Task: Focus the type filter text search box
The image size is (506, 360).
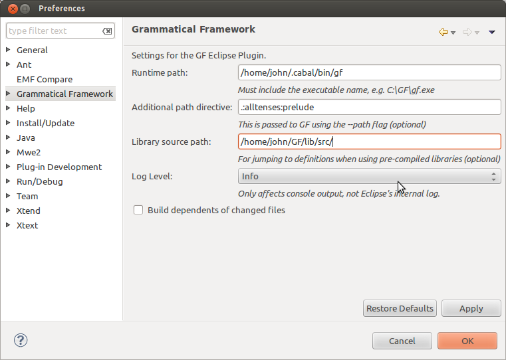Action: click(53, 31)
